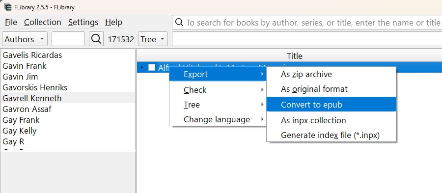Viewport: 442px width, 193px height.
Task: Open the File menu
Action: (x=11, y=22)
